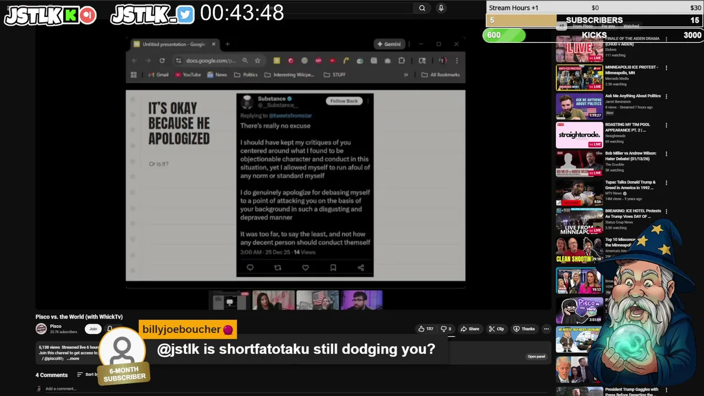This screenshot has height=396, width=704.
Task: Open the All Bookmarks folder
Action: [x=441, y=75]
